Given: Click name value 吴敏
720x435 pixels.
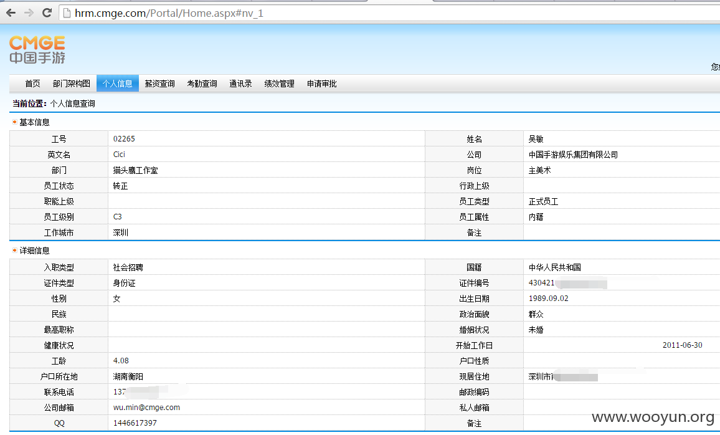Looking at the screenshot, I should click(536, 139).
